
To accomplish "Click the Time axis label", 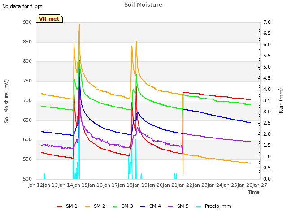I will point(254,192).
